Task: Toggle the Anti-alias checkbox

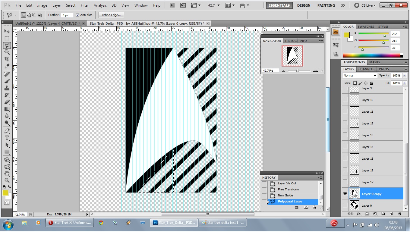Action: [78, 15]
